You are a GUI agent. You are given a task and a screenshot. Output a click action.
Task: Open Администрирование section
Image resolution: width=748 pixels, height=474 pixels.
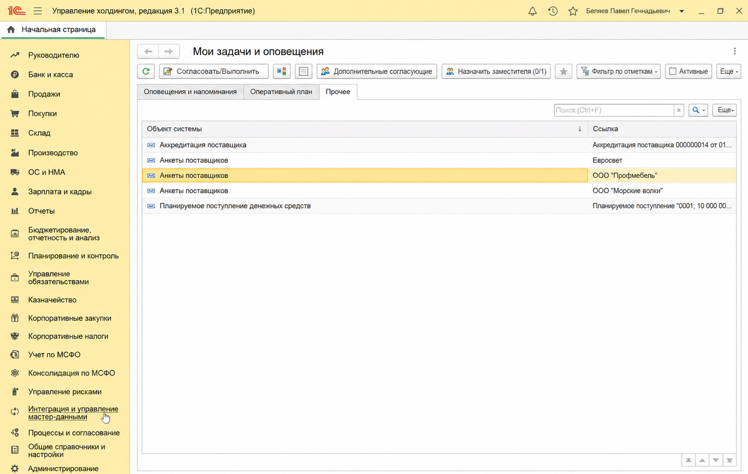pyautogui.click(x=63, y=469)
